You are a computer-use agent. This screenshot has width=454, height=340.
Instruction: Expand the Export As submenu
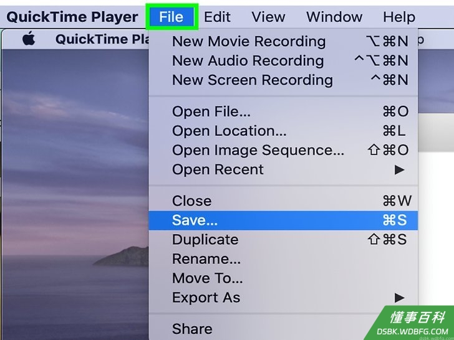tap(283, 298)
